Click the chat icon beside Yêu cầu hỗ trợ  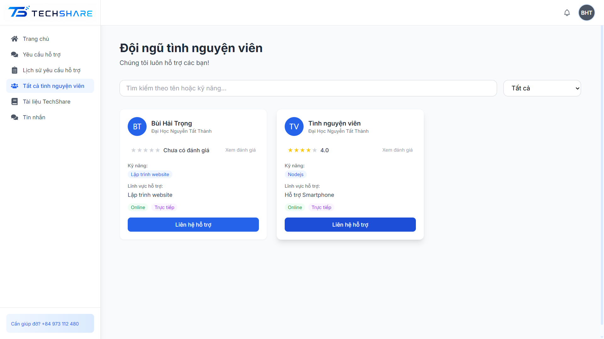click(x=14, y=54)
